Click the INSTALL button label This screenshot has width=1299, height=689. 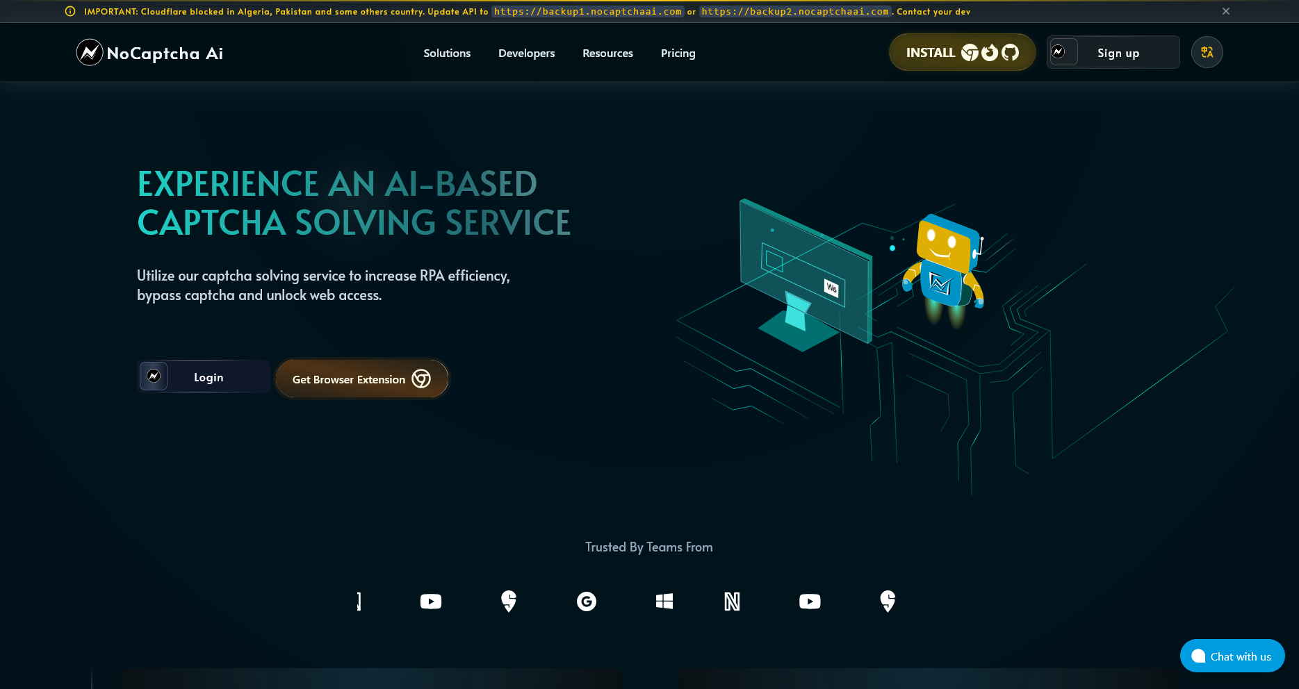pos(930,53)
